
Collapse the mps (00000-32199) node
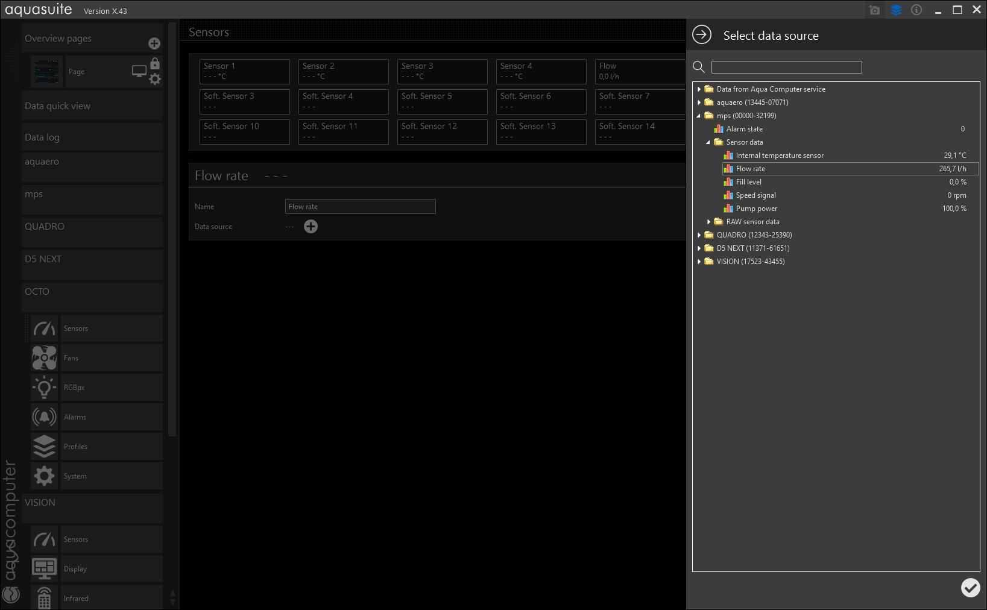click(699, 116)
